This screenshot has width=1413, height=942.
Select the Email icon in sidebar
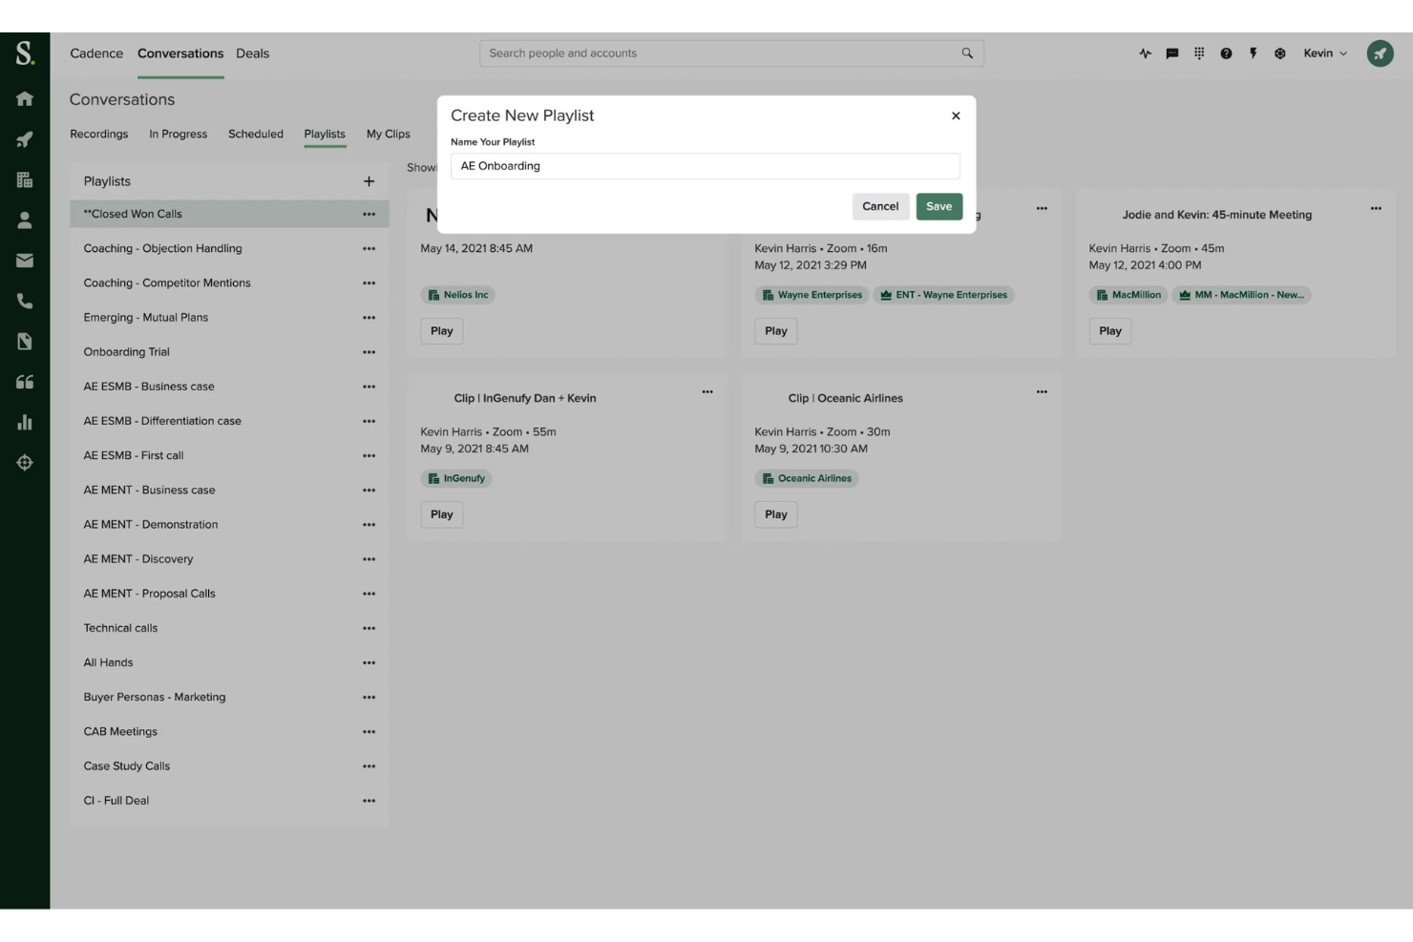click(25, 260)
